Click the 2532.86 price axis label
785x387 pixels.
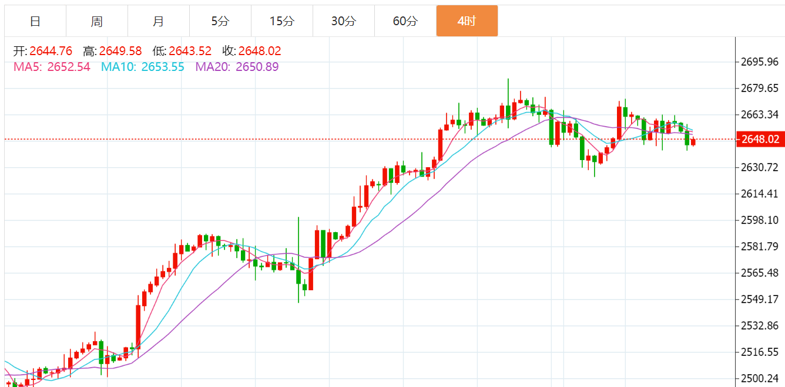pyautogui.click(x=760, y=326)
